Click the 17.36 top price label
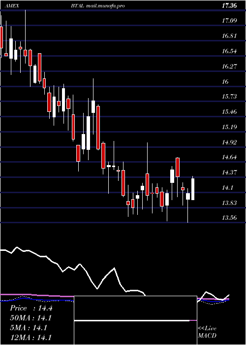The width and height of the screenshot is (246, 345). tap(229, 6)
